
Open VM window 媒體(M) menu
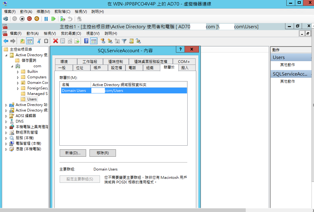[43, 12]
